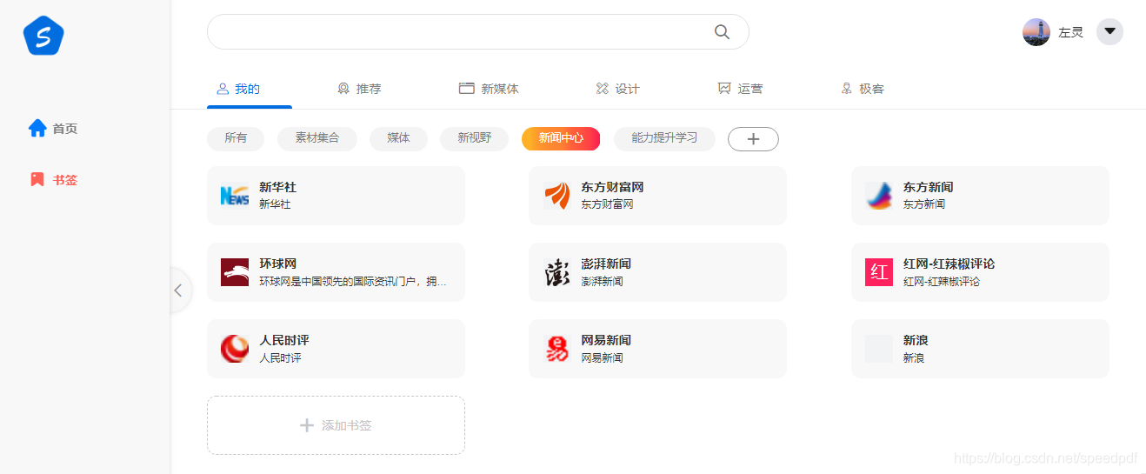
Task: Select the 媒体 category pill
Action: pos(399,138)
